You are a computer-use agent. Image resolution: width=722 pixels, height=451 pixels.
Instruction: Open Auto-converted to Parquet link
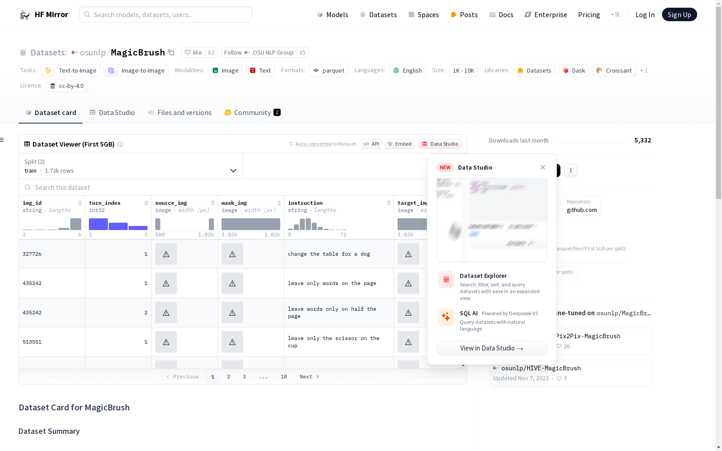click(x=323, y=144)
